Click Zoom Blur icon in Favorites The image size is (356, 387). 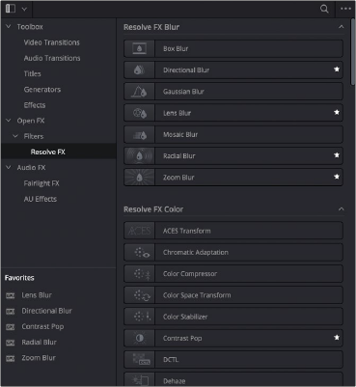11,358
